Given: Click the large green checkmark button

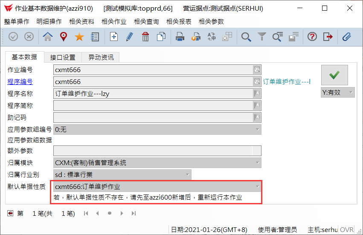Looking at the screenshot, I should click(334, 75).
